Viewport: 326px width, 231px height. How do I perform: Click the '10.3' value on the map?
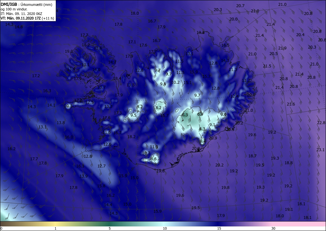pos(68,106)
